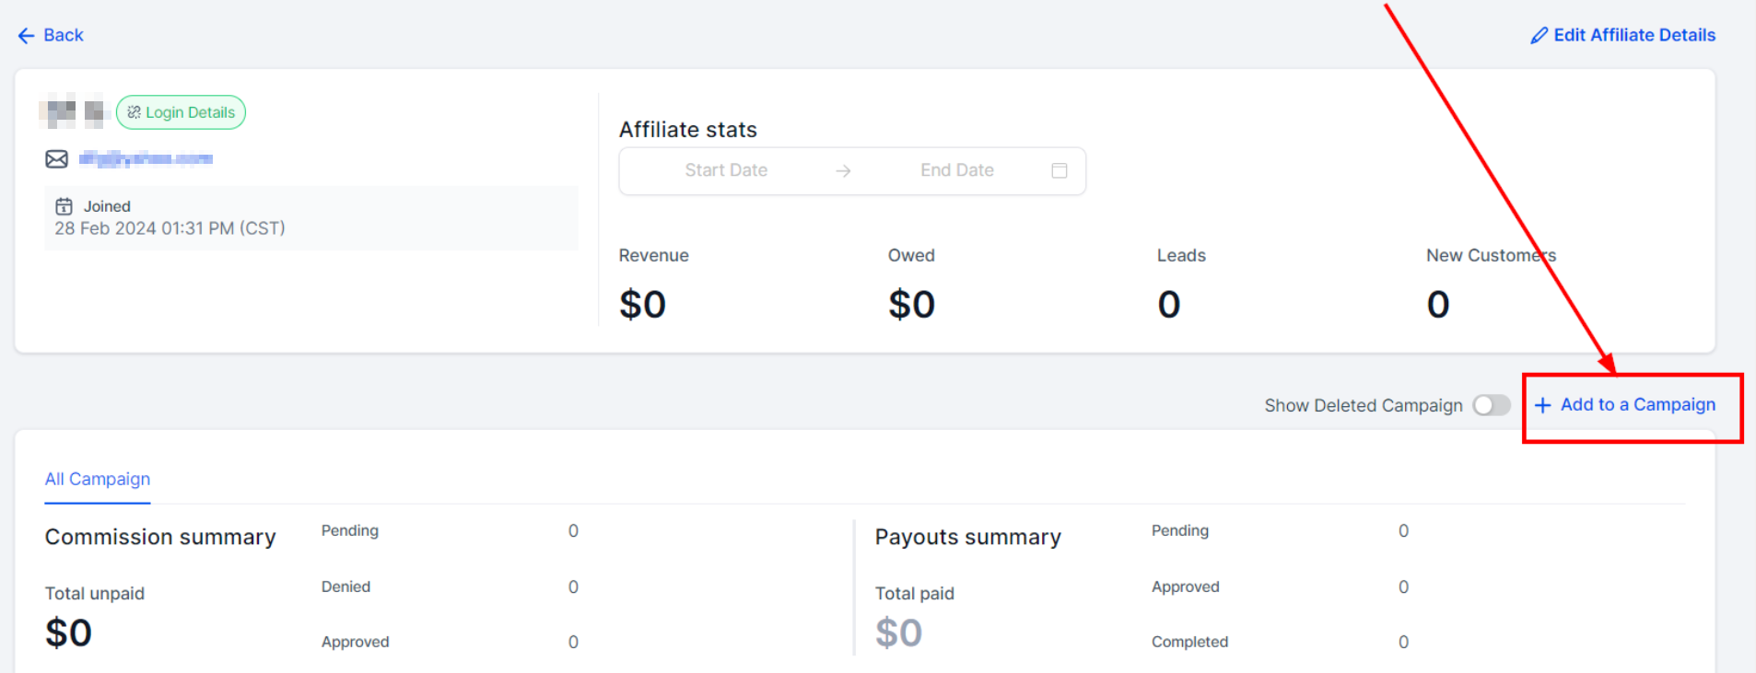Toggle the Show Deleted Campaign switch
Image resolution: width=1756 pixels, height=673 pixels.
[x=1491, y=405]
